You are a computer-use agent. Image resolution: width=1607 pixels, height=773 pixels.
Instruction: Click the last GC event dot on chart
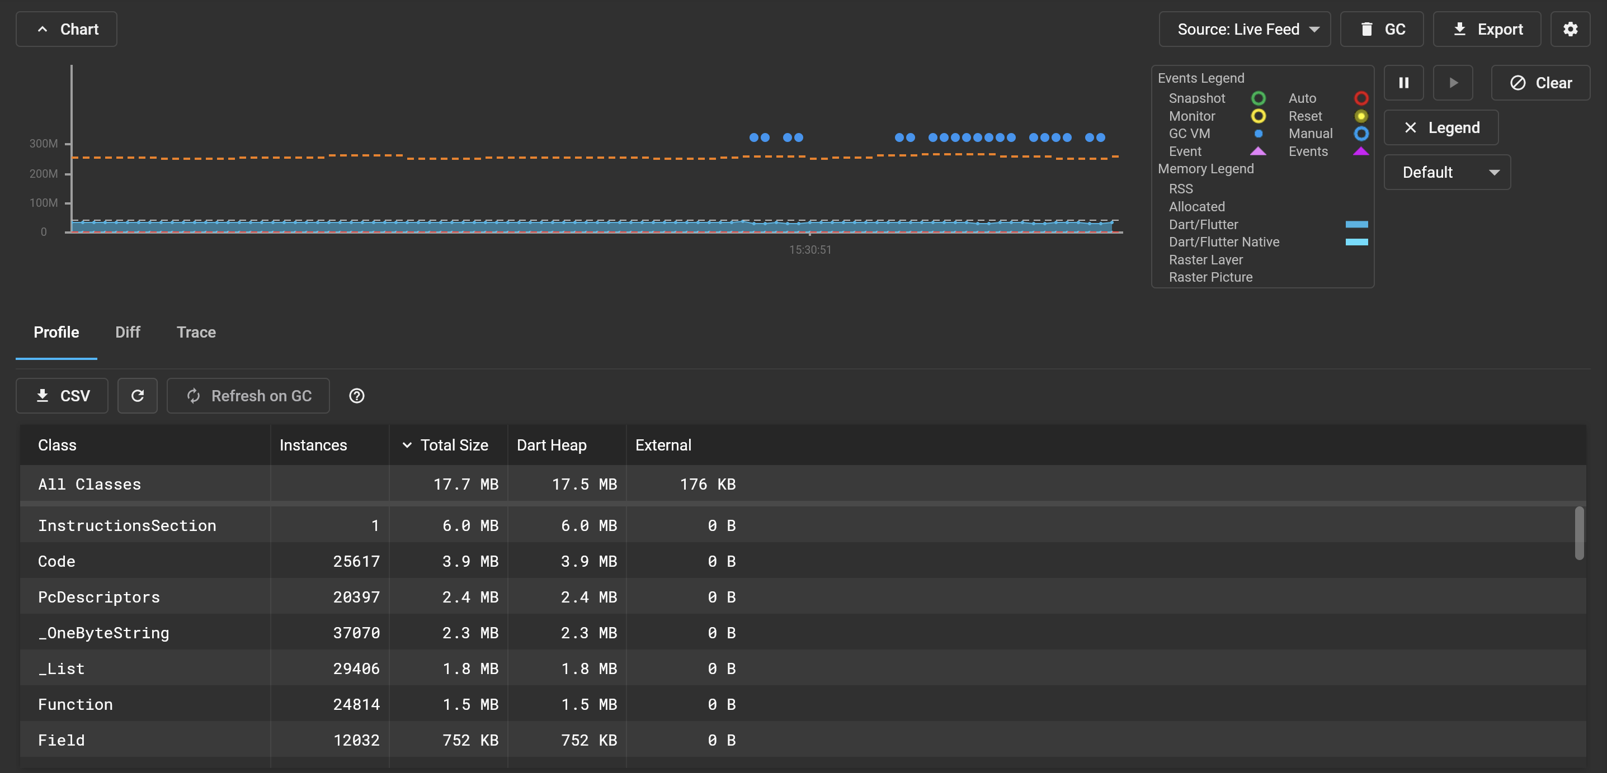point(1100,137)
